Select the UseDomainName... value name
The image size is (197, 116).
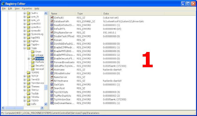(x=64, y=103)
